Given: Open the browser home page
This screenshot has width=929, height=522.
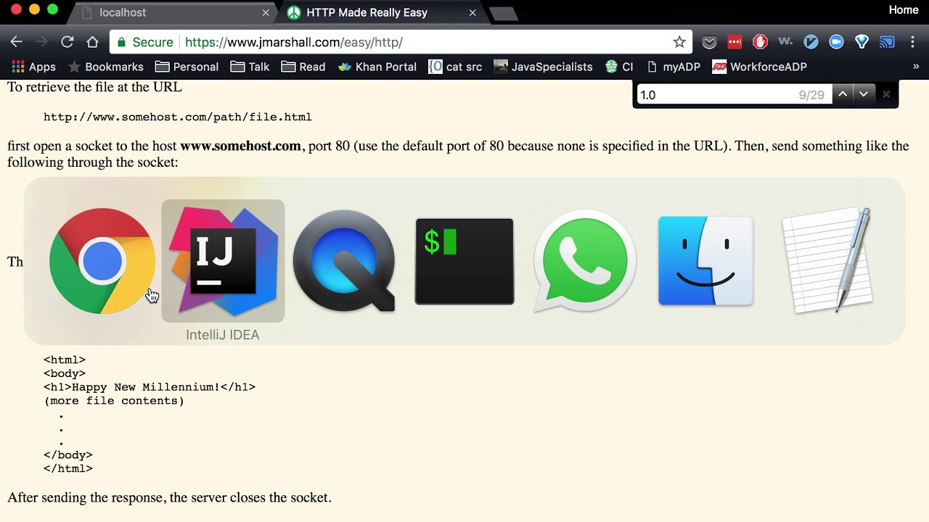Looking at the screenshot, I should (92, 42).
